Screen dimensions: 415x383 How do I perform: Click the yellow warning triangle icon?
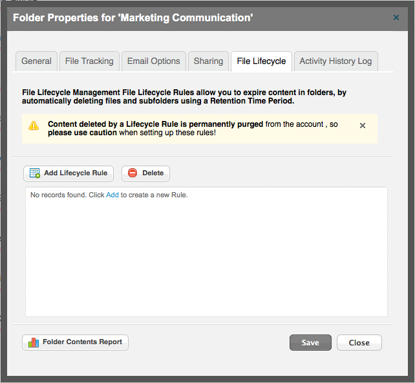(x=34, y=126)
